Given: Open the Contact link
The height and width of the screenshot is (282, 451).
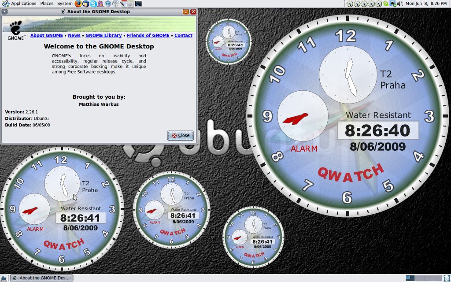Looking at the screenshot, I should (x=183, y=35).
